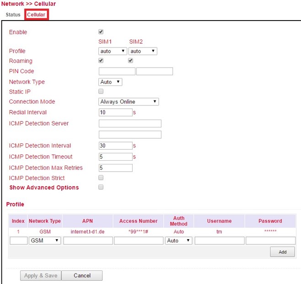Click the Access Number column header
The image size is (301, 284).
point(138,221)
